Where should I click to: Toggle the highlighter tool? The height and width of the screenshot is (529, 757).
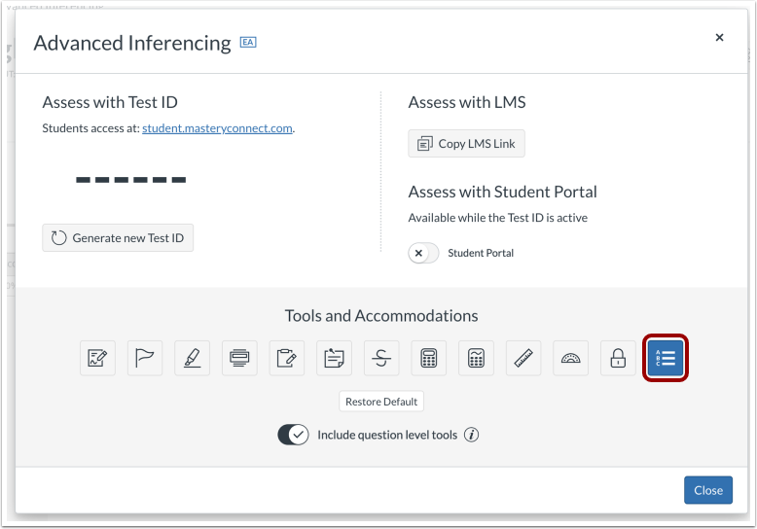(192, 358)
